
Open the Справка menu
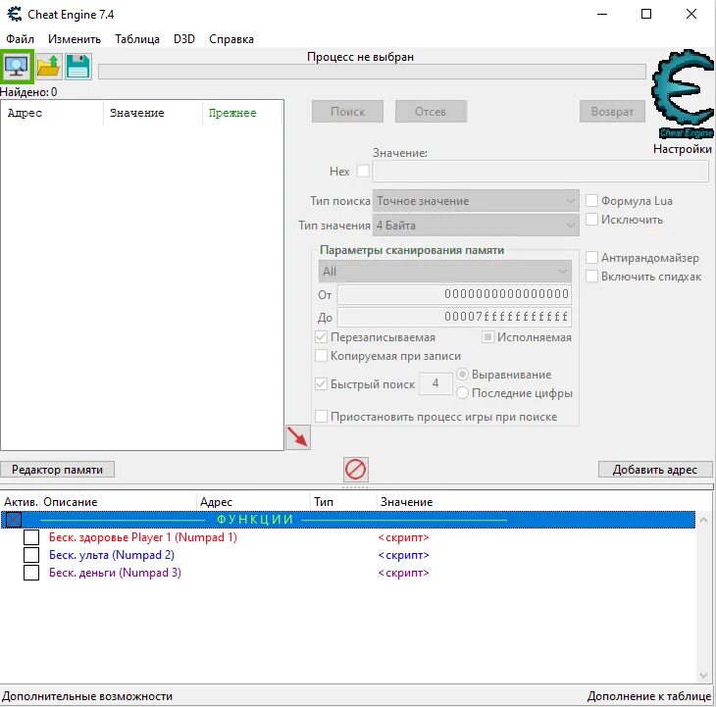231,39
